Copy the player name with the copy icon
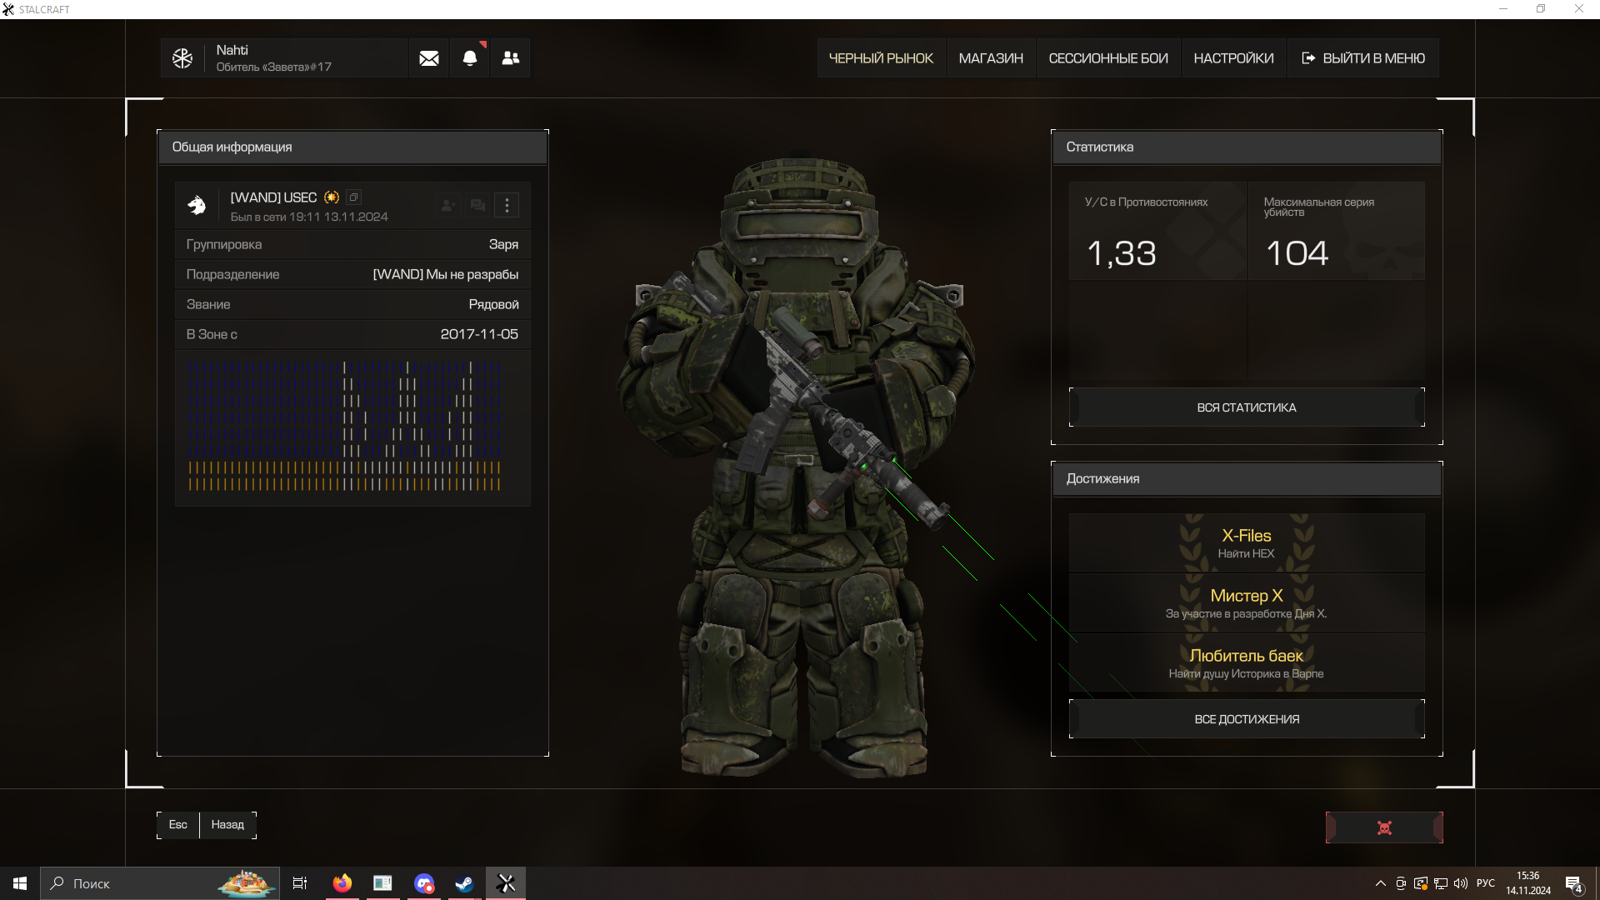Image resolution: width=1600 pixels, height=900 pixels. coord(354,197)
